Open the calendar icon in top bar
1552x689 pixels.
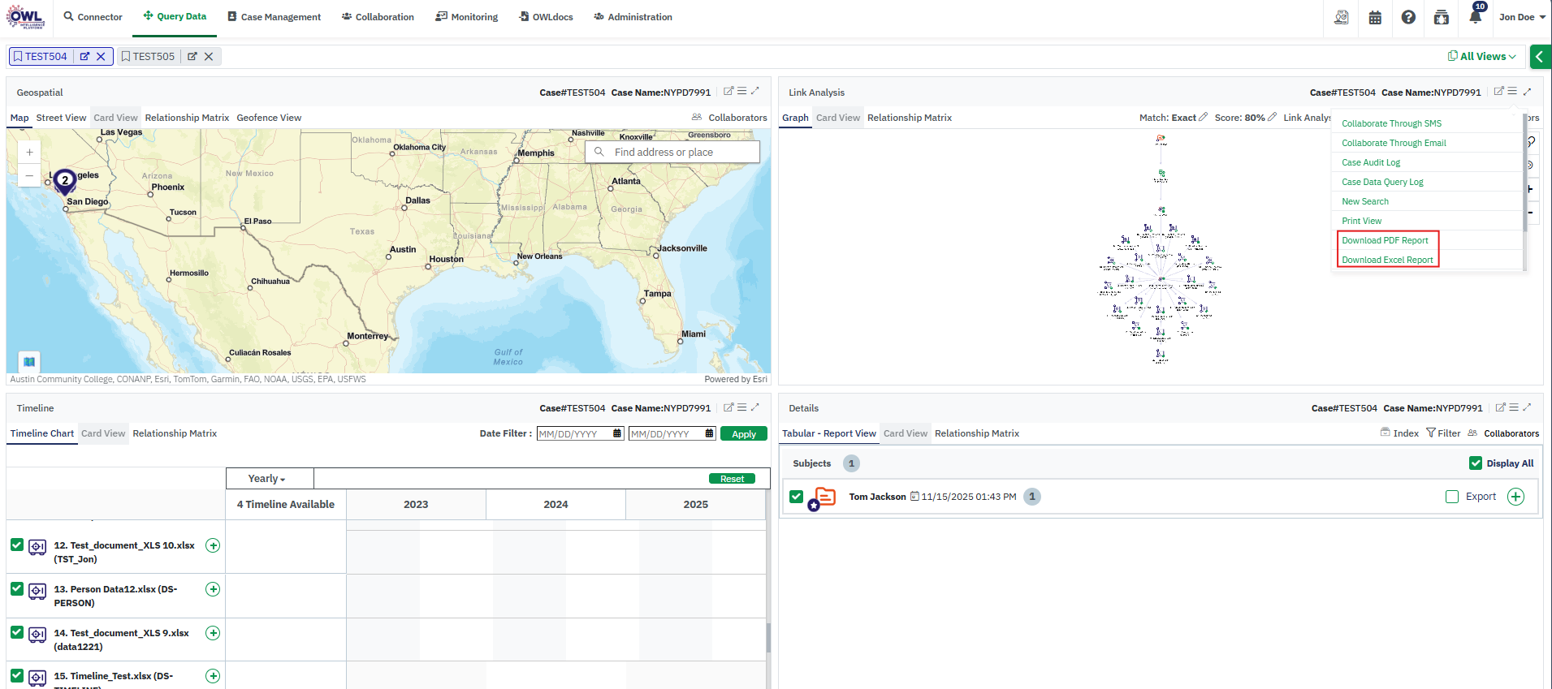1375,17
